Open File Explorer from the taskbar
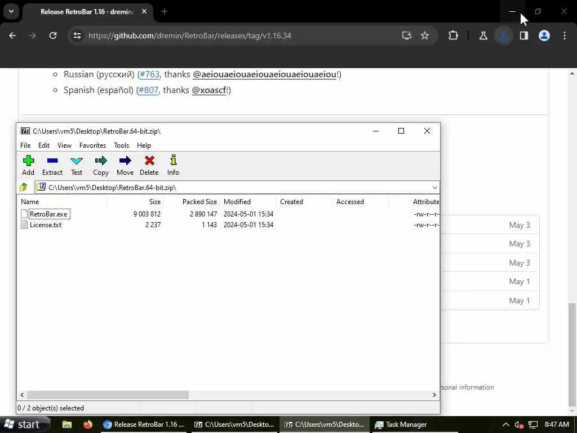 67,425
